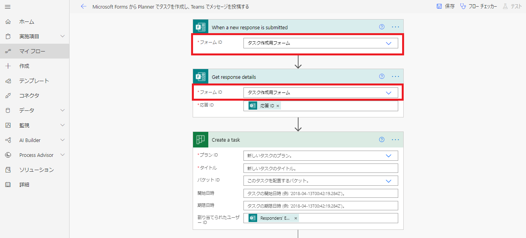Go back using the left arrow
526x238 pixels.
tap(83, 7)
